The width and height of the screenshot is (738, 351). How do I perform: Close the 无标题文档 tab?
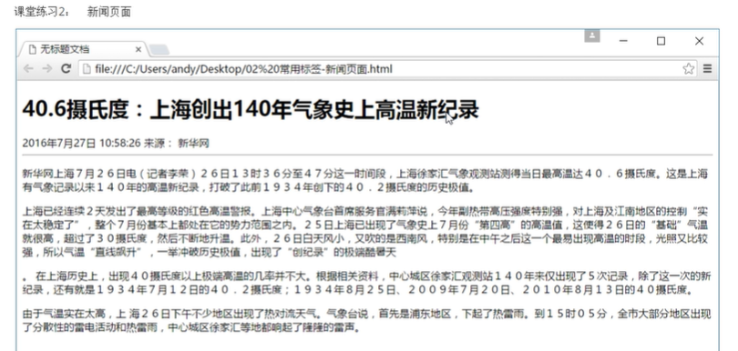pyautogui.click(x=138, y=49)
